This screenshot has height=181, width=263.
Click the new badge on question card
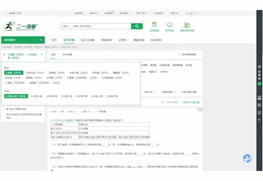pos(200,110)
